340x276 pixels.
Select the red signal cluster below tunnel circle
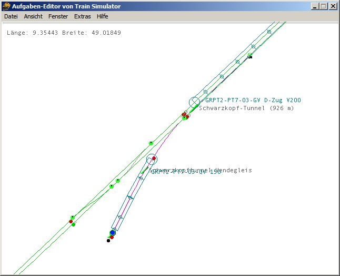click(x=185, y=115)
